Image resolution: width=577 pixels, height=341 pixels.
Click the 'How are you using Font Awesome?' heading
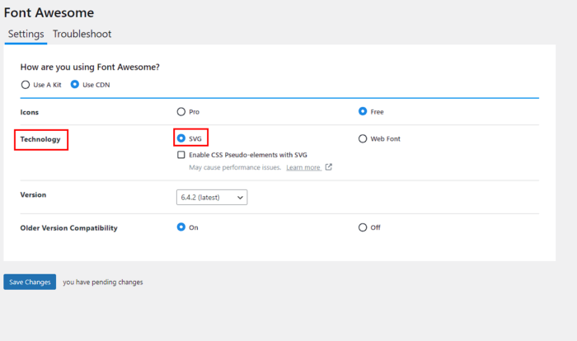[x=90, y=68]
